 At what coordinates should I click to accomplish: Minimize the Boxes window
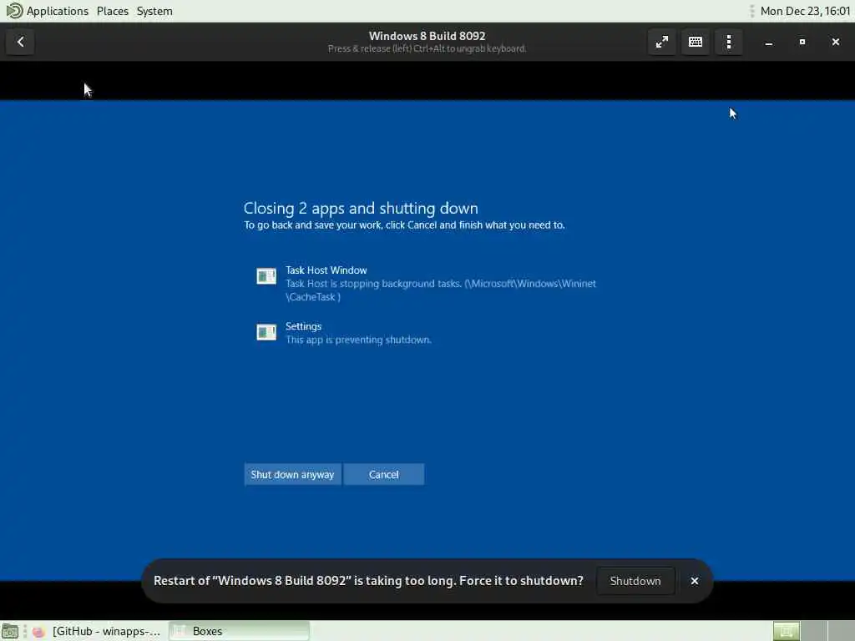[769, 42]
